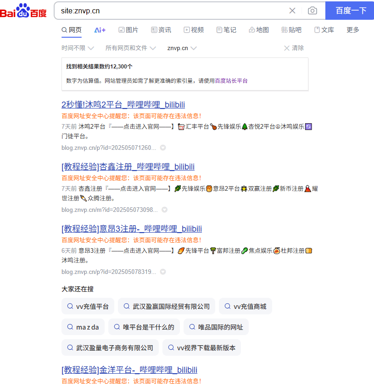Clear the search box with X icon
The image size is (374, 387).
[x=292, y=11]
